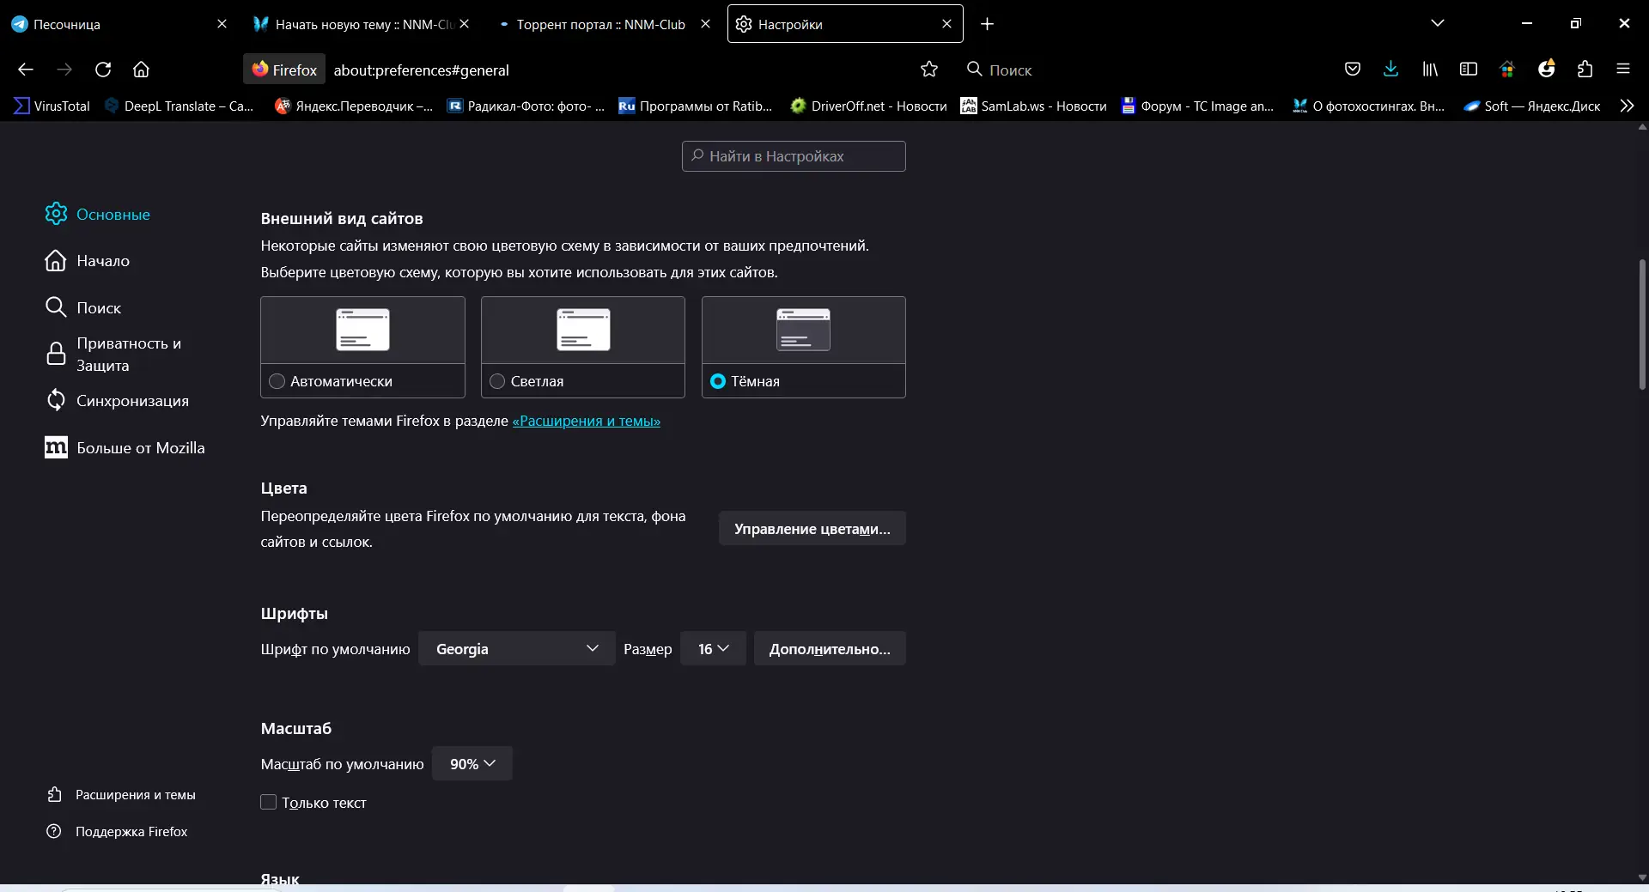Click the Тёмная theme preview thumbnail
Image resolution: width=1649 pixels, height=892 pixels.
pyautogui.click(x=804, y=330)
